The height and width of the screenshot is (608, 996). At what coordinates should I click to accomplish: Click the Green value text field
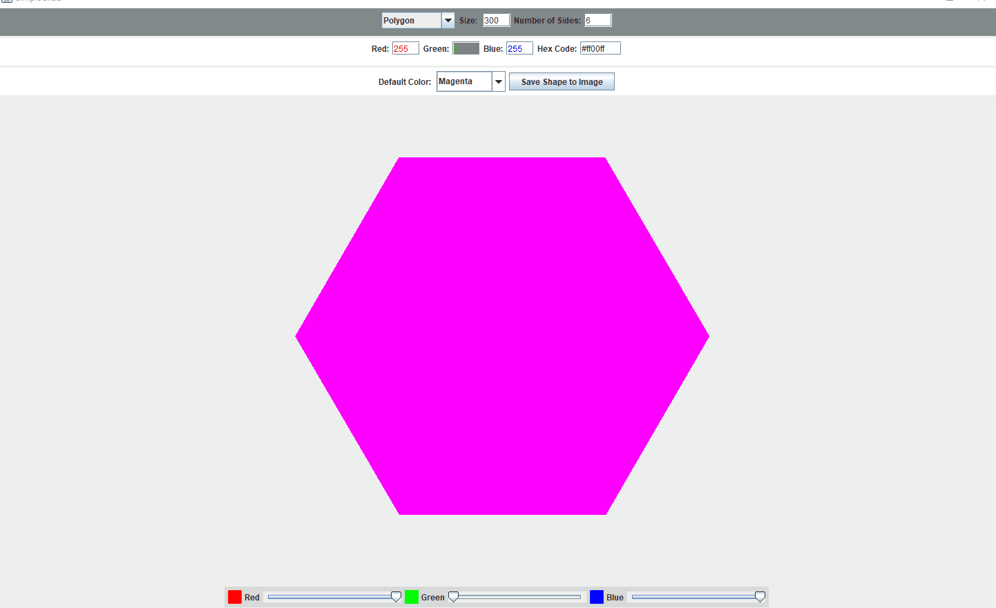[x=466, y=48]
